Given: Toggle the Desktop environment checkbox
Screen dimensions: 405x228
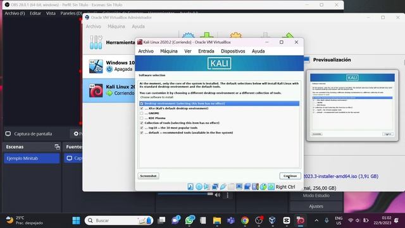Looking at the screenshot, I should (142, 104).
